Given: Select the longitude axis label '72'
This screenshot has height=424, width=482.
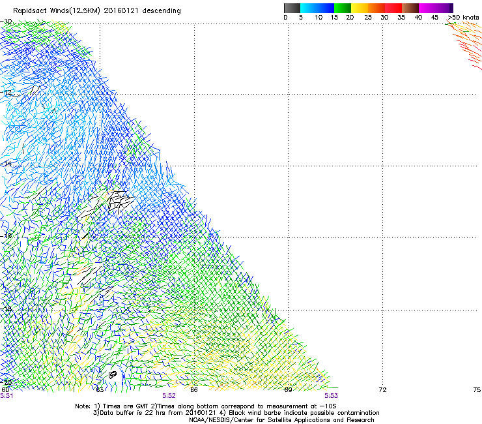Looking at the screenshot, I should click(x=382, y=390).
